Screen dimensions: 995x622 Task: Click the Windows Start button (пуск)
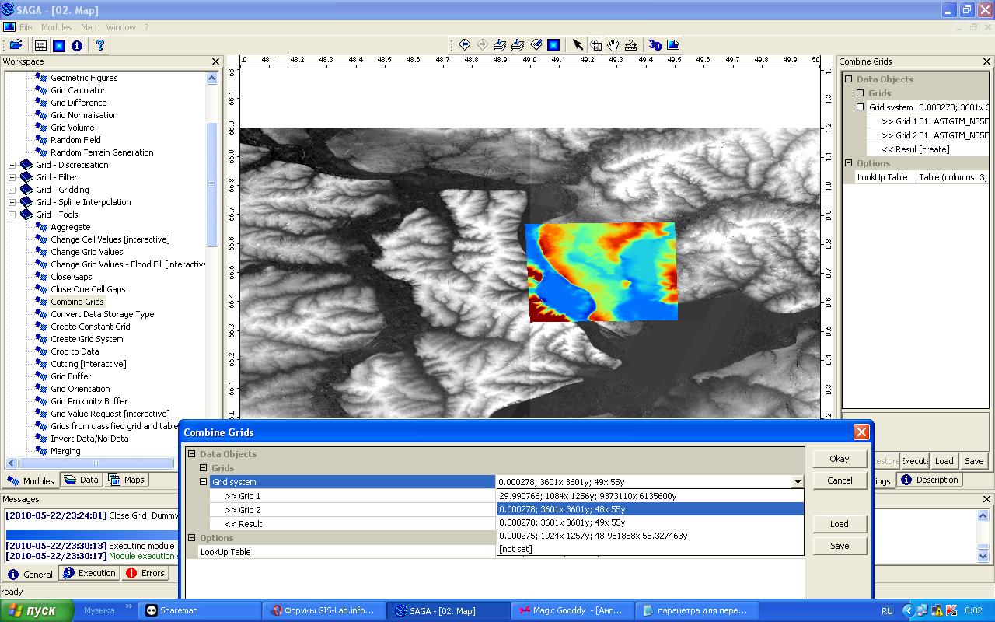37,610
